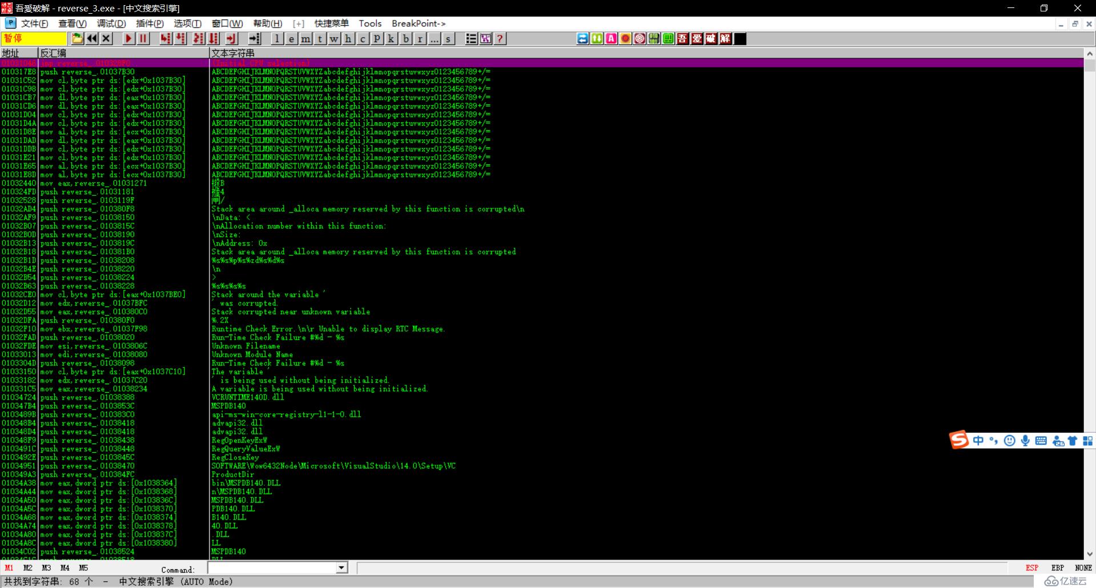Click the black square toolbar icon

[x=740, y=38]
